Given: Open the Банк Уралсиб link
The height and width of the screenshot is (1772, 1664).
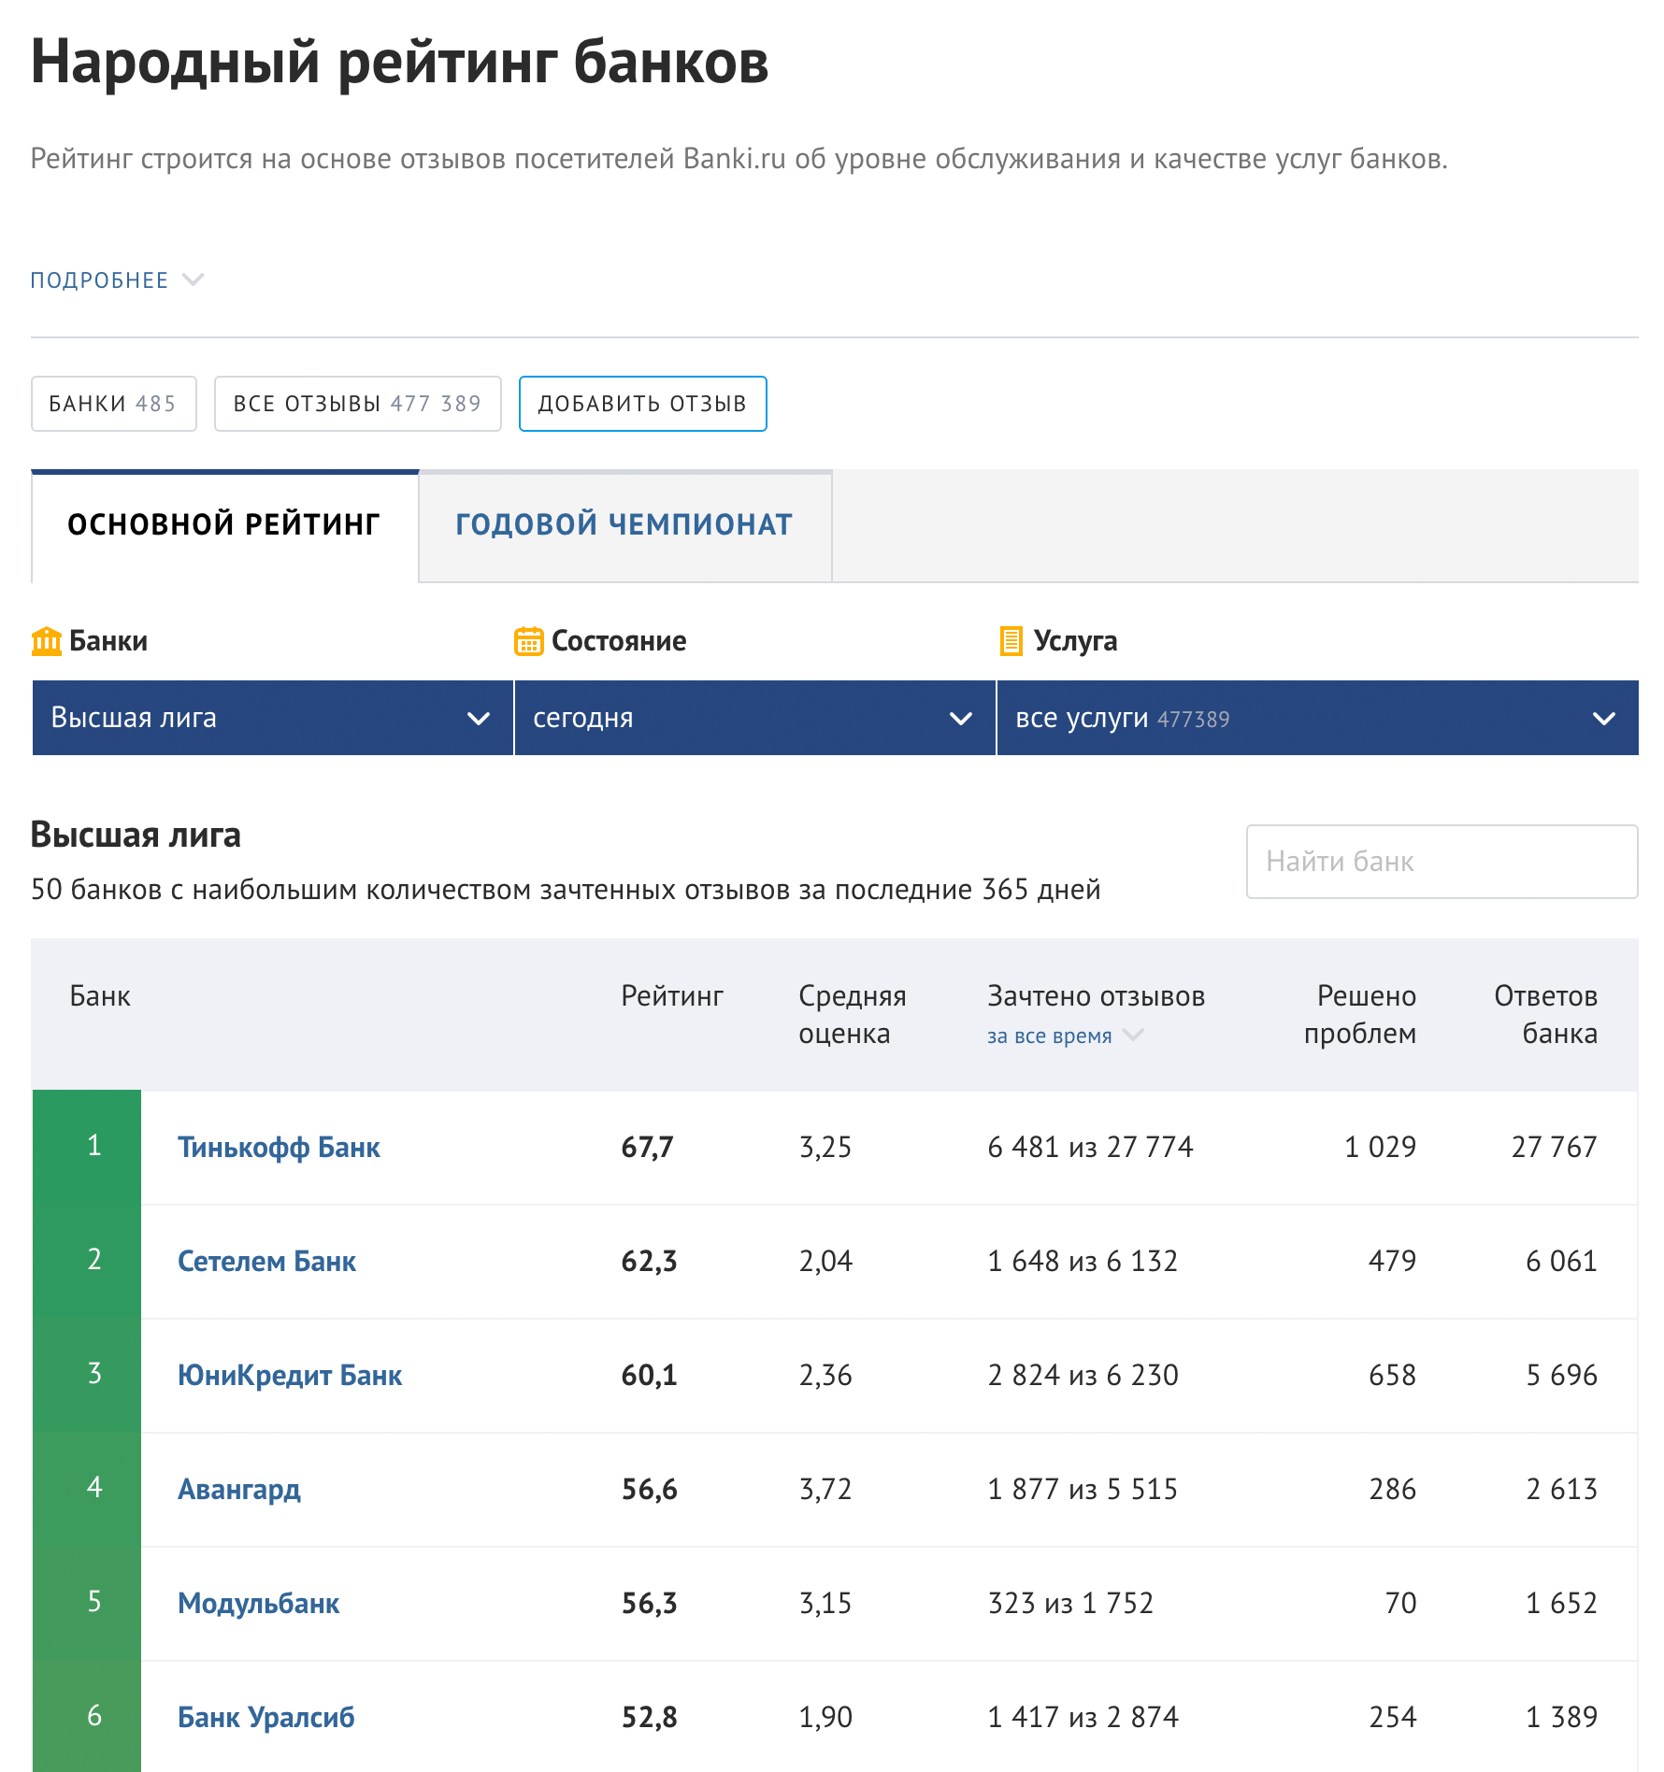Looking at the screenshot, I should click(x=266, y=1717).
